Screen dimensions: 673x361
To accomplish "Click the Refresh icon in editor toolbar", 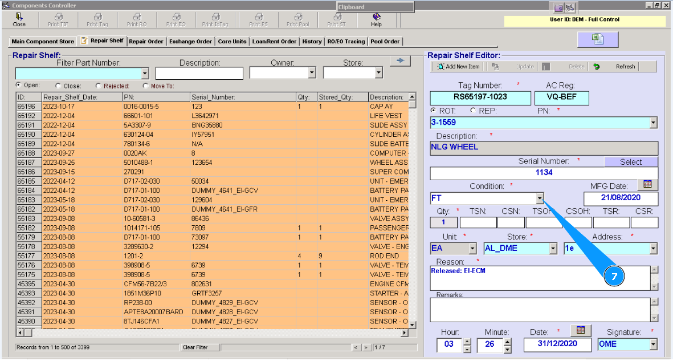I will point(597,67).
